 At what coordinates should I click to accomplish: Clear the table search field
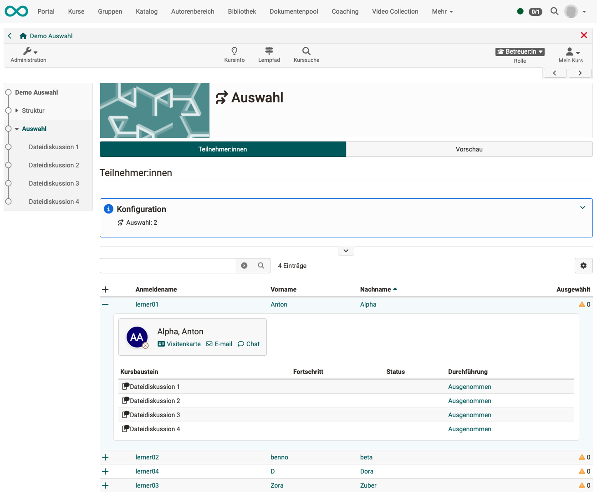click(x=244, y=266)
